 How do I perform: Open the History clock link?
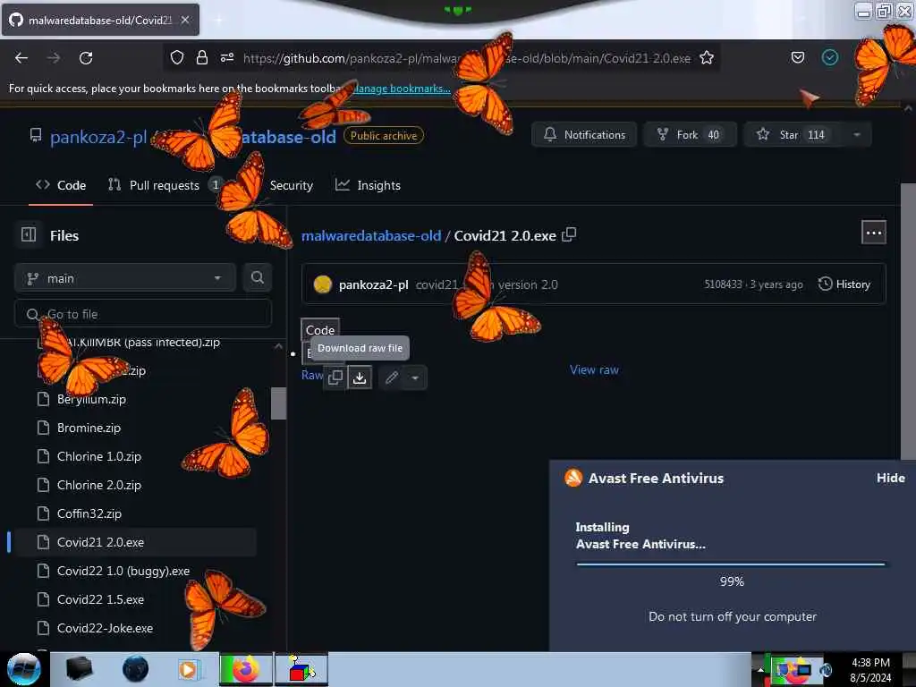tap(844, 284)
